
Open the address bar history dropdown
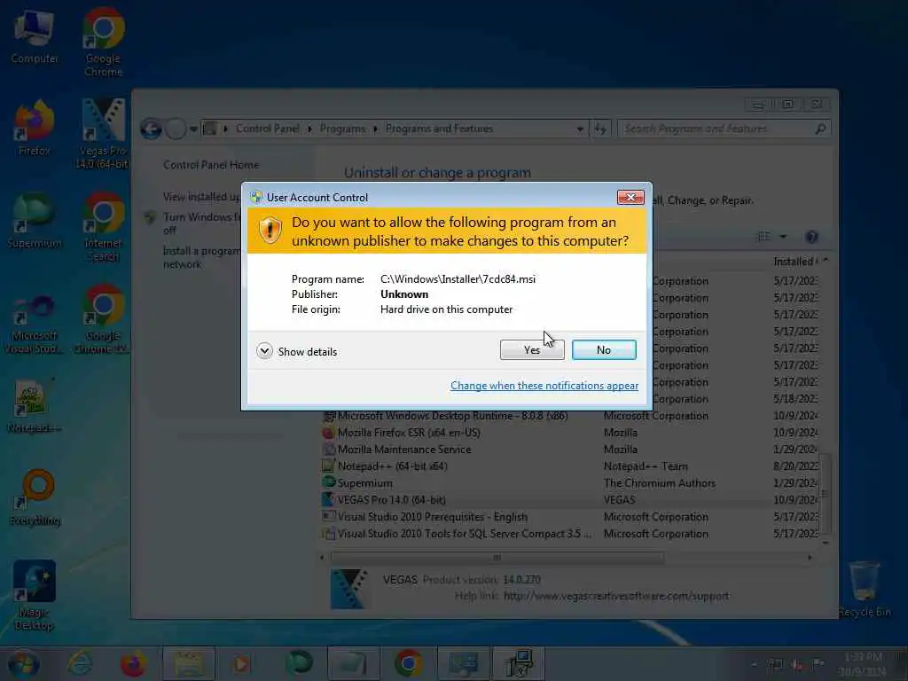580,129
